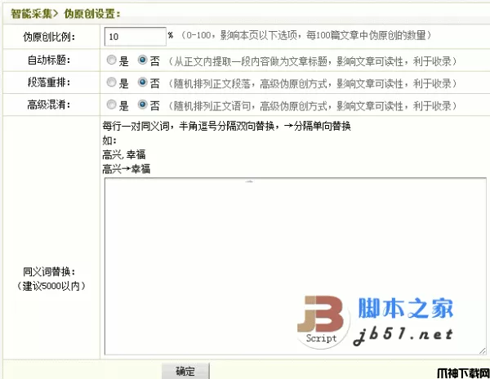Click the 同义词替换 label
The height and width of the screenshot is (379, 490).
click(49, 272)
